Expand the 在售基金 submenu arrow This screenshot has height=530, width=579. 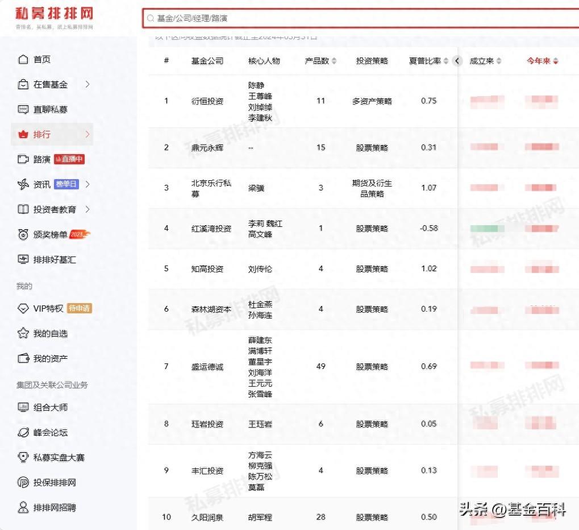(x=88, y=84)
